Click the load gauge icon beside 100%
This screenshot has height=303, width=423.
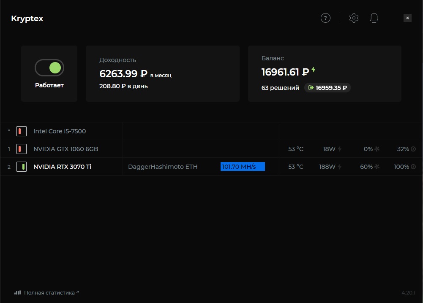[x=413, y=167]
